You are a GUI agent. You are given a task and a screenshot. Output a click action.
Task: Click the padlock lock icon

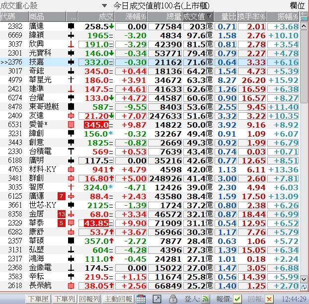pos(173,299)
